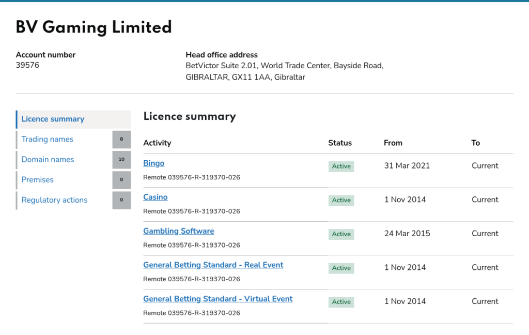Click Remote licence number under Gambling Software
529x335 pixels.
pos(192,245)
